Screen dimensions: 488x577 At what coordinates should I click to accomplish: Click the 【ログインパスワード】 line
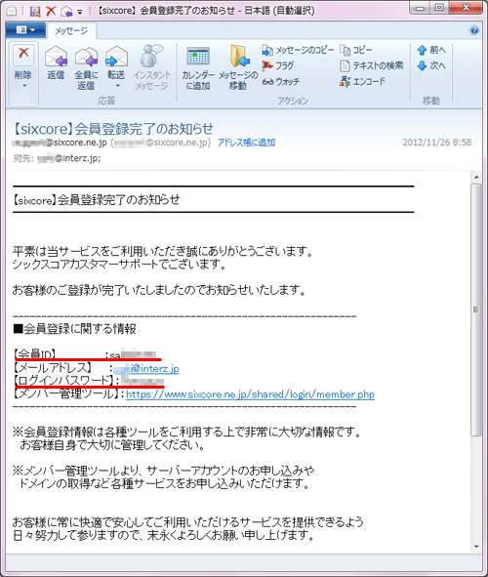pos(88,381)
